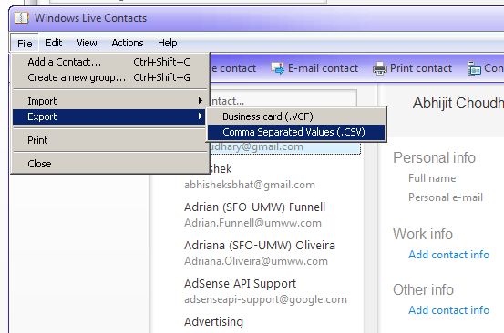Select the Advertising contact
The width and height of the screenshot is (504, 333).
214,322
